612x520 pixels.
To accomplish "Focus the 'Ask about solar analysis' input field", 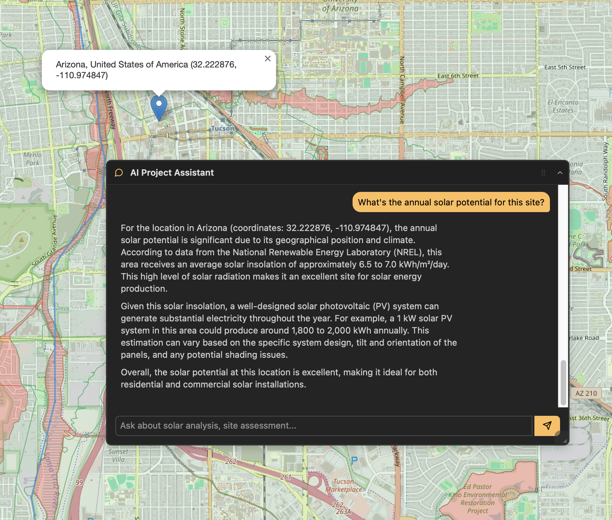I will tap(323, 426).
